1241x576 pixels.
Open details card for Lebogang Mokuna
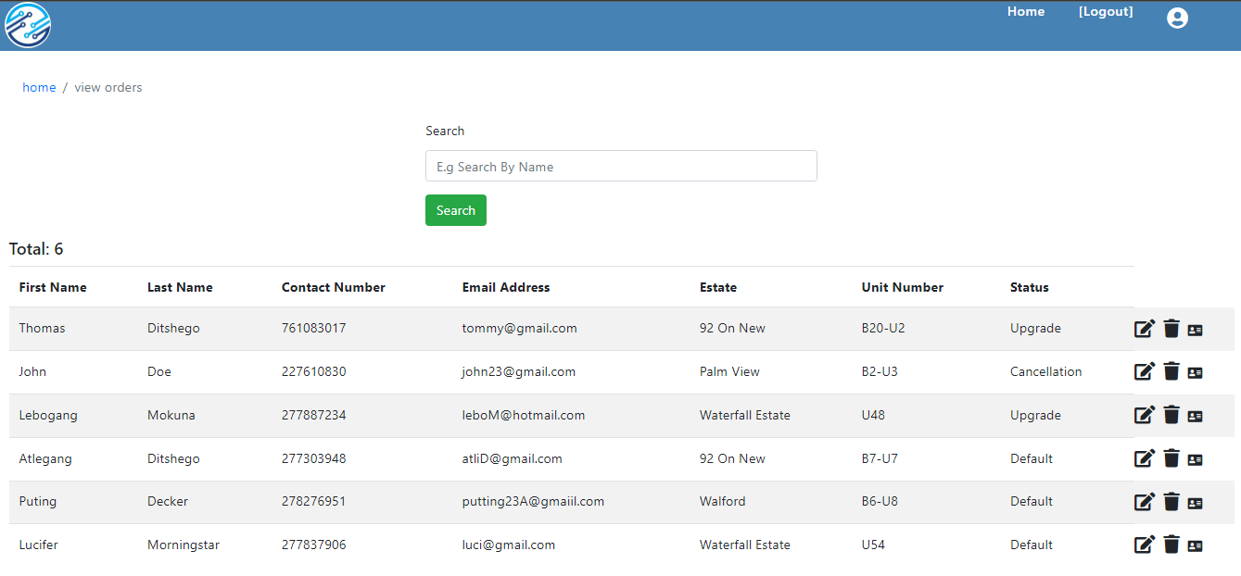(1195, 416)
